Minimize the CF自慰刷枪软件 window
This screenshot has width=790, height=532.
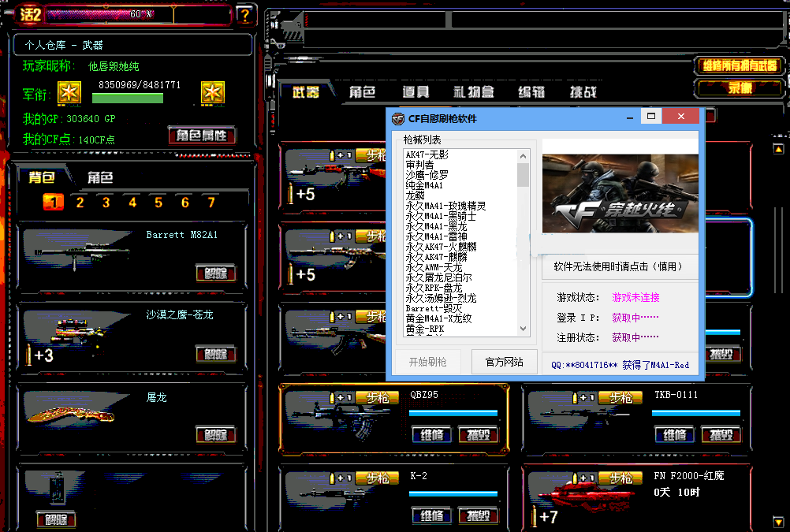(x=630, y=117)
